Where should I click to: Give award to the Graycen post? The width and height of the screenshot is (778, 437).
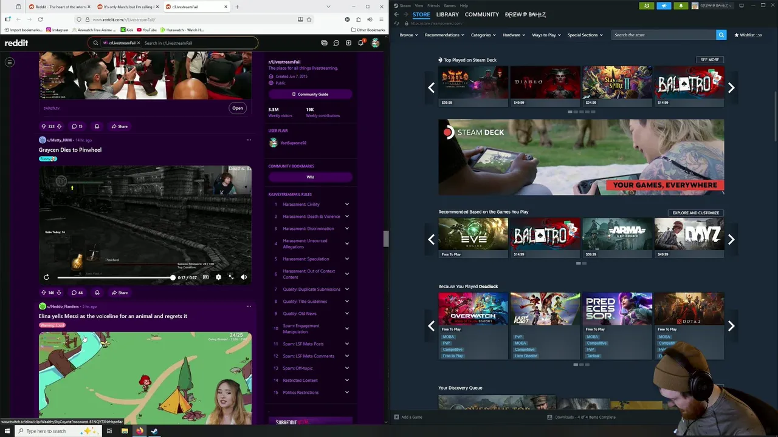pos(97,293)
